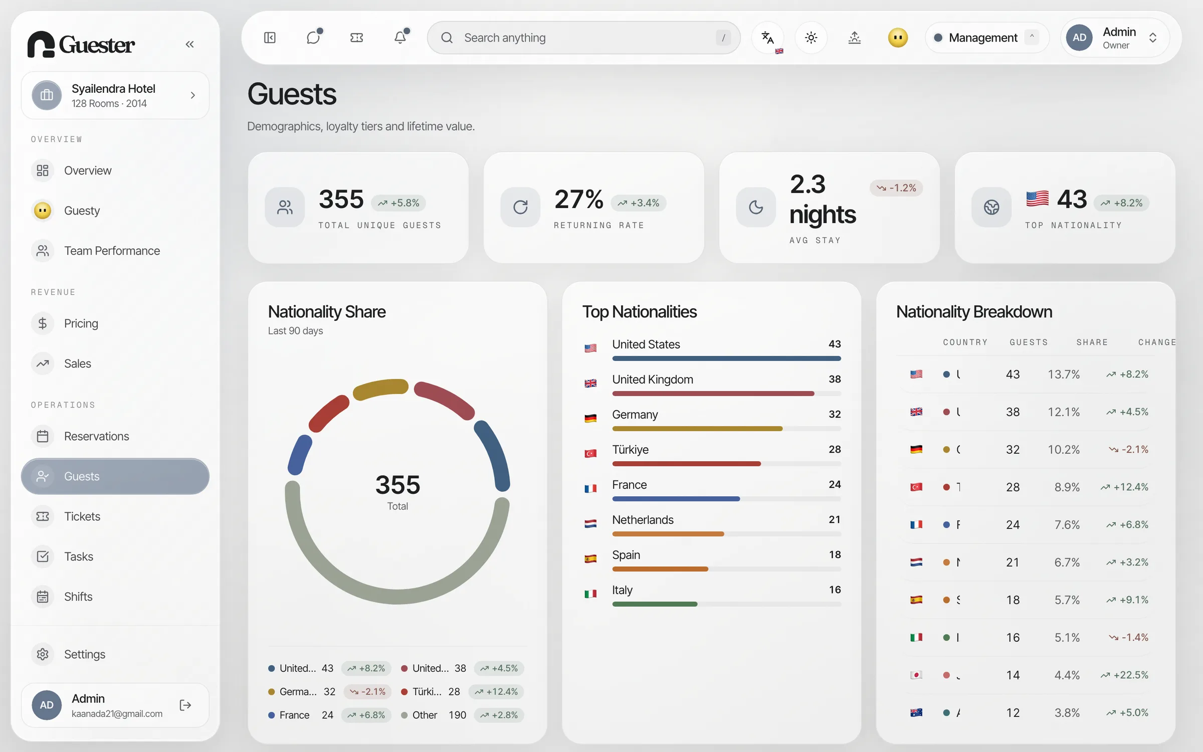1203x752 pixels.
Task: Sort by SHARE column header
Action: (1092, 342)
